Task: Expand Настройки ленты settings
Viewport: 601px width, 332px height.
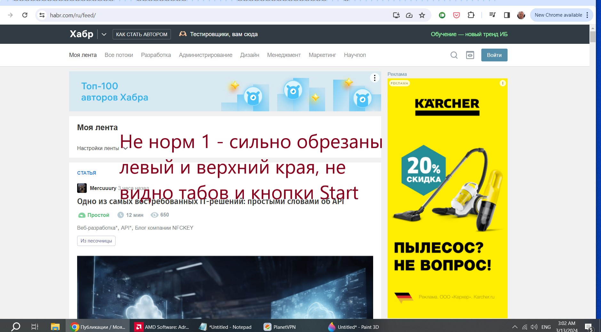Action: pos(102,148)
